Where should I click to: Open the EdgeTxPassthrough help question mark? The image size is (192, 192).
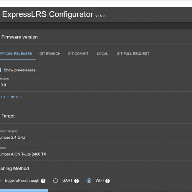tap(43, 181)
